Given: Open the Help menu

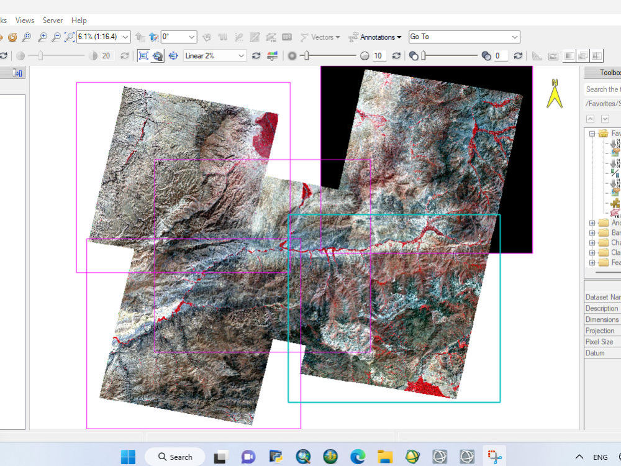Looking at the screenshot, I should tap(79, 21).
